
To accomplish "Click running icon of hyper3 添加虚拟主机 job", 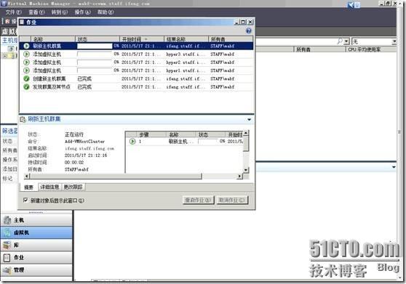I will pos(26,54).
